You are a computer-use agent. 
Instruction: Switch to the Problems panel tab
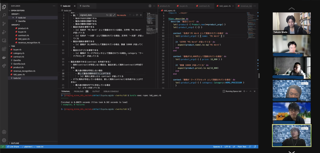point(79,91)
